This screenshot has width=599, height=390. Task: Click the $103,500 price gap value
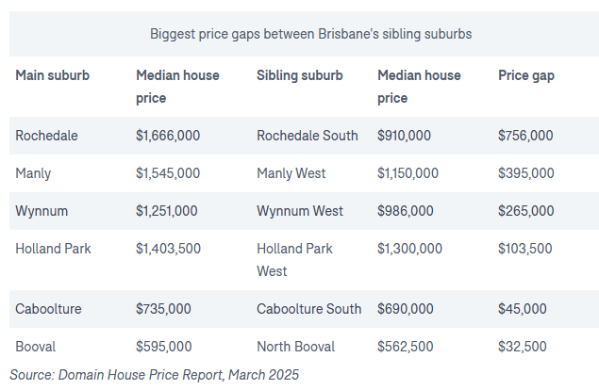[x=525, y=249]
